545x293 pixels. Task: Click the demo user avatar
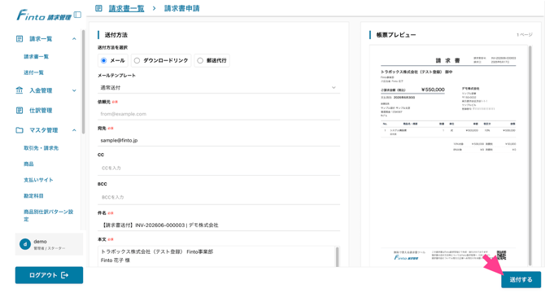(x=25, y=244)
